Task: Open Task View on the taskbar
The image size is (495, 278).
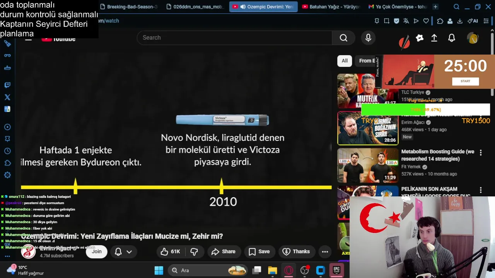Action: 257,270
